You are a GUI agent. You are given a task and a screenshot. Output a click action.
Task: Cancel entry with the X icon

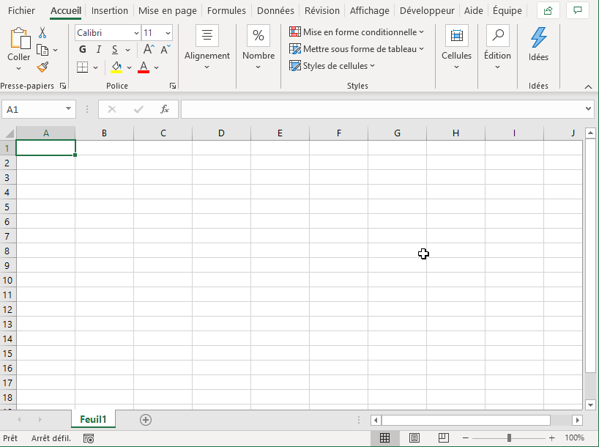[112, 109]
